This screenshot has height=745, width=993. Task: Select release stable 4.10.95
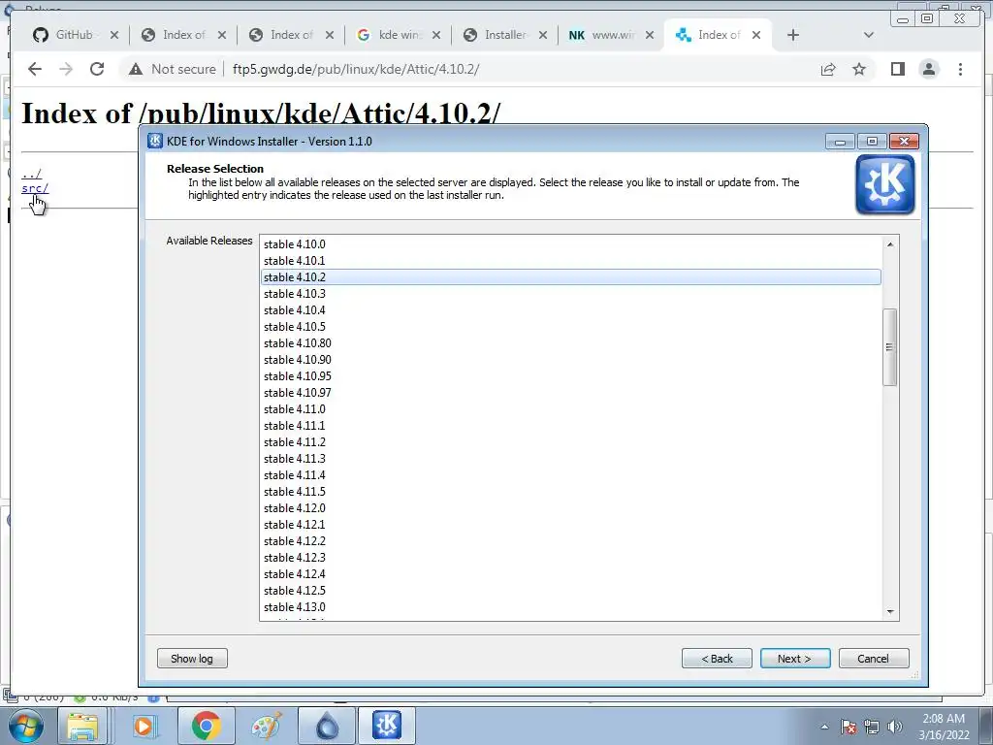(570, 375)
